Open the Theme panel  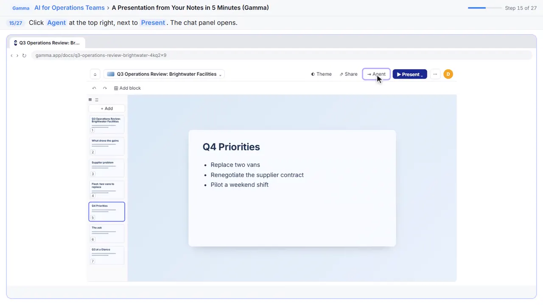coord(321,74)
